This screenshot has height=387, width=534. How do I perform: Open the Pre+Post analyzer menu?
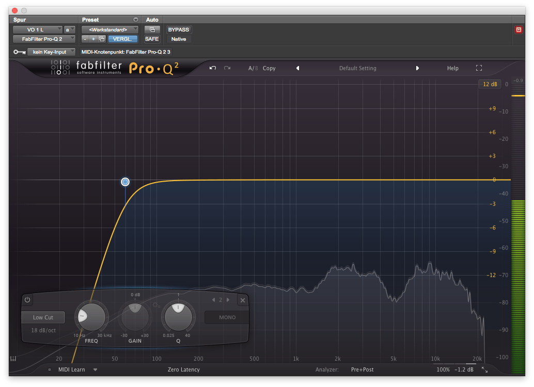363,369
